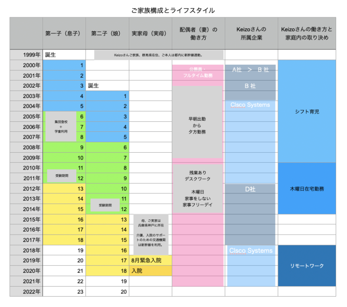Click the シフト育児 blue block
Screen dimensions: 347x307
pos(307,111)
